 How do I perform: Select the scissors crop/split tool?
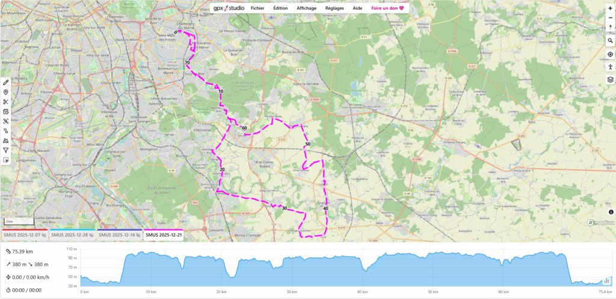(x=6, y=102)
